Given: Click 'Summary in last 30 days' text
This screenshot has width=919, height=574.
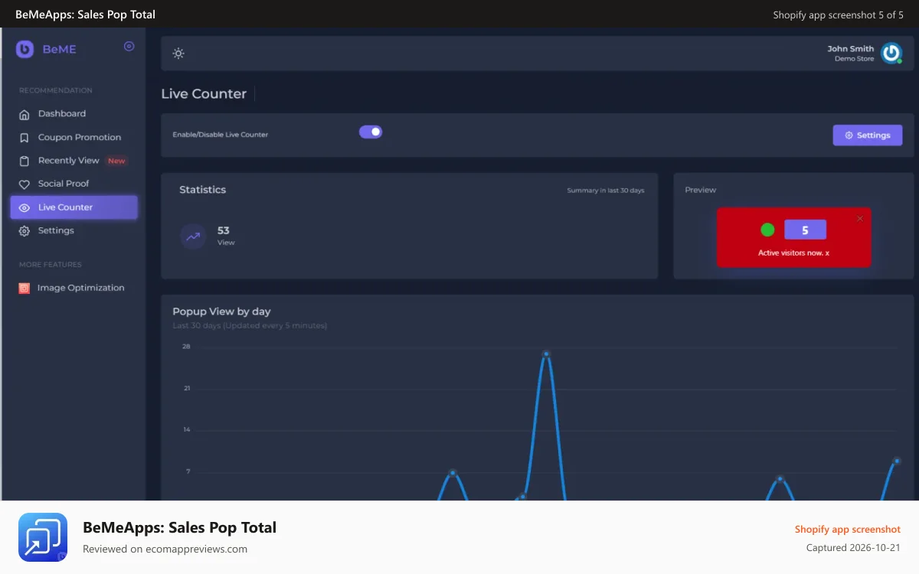Looking at the screenshot, I should point(605,191).
